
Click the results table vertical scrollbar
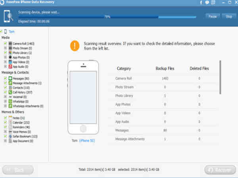[x=220, y=78]
